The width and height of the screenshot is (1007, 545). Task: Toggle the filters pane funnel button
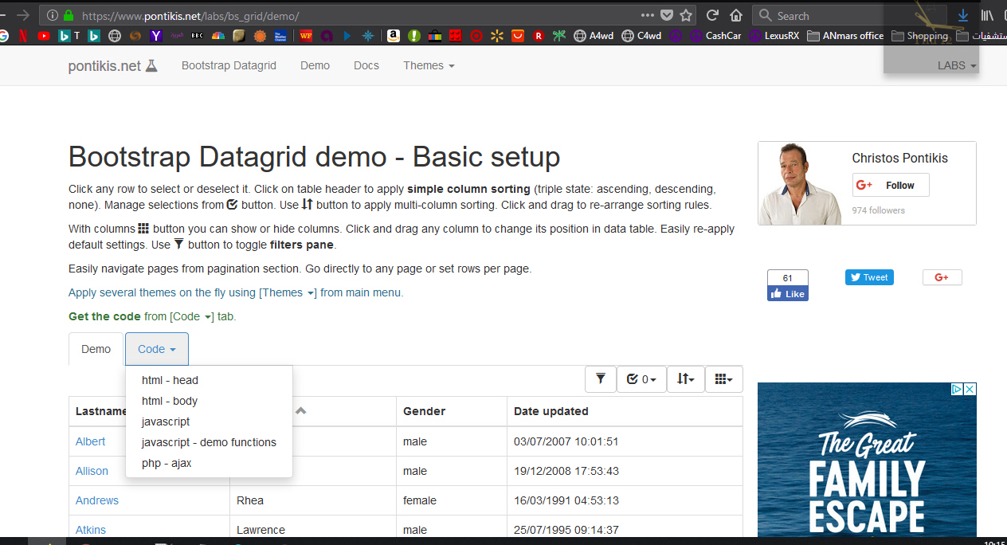coord(601,379)
